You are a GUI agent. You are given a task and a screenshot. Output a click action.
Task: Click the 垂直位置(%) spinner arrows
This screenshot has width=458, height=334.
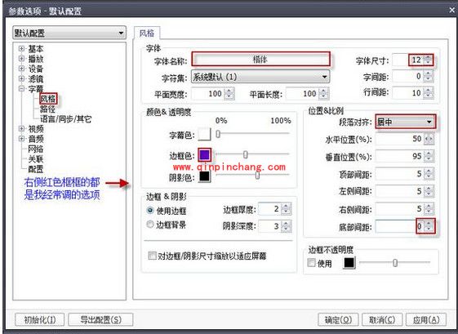(x=429, y=156)
